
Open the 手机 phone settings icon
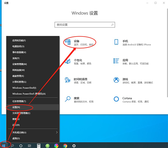pyautogui.click(x=116, y=42)
